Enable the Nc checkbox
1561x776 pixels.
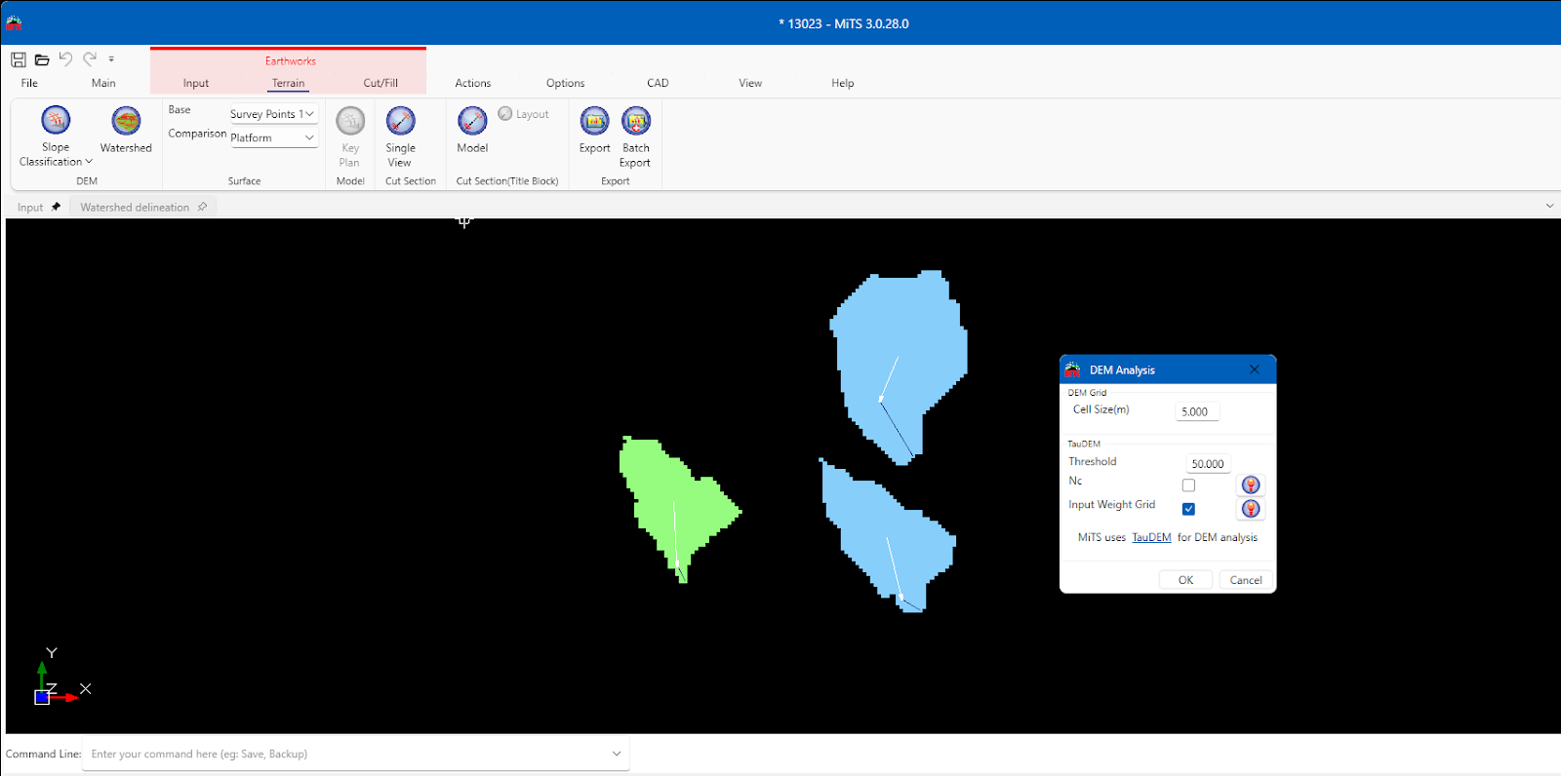click(x=1188, y=485)
